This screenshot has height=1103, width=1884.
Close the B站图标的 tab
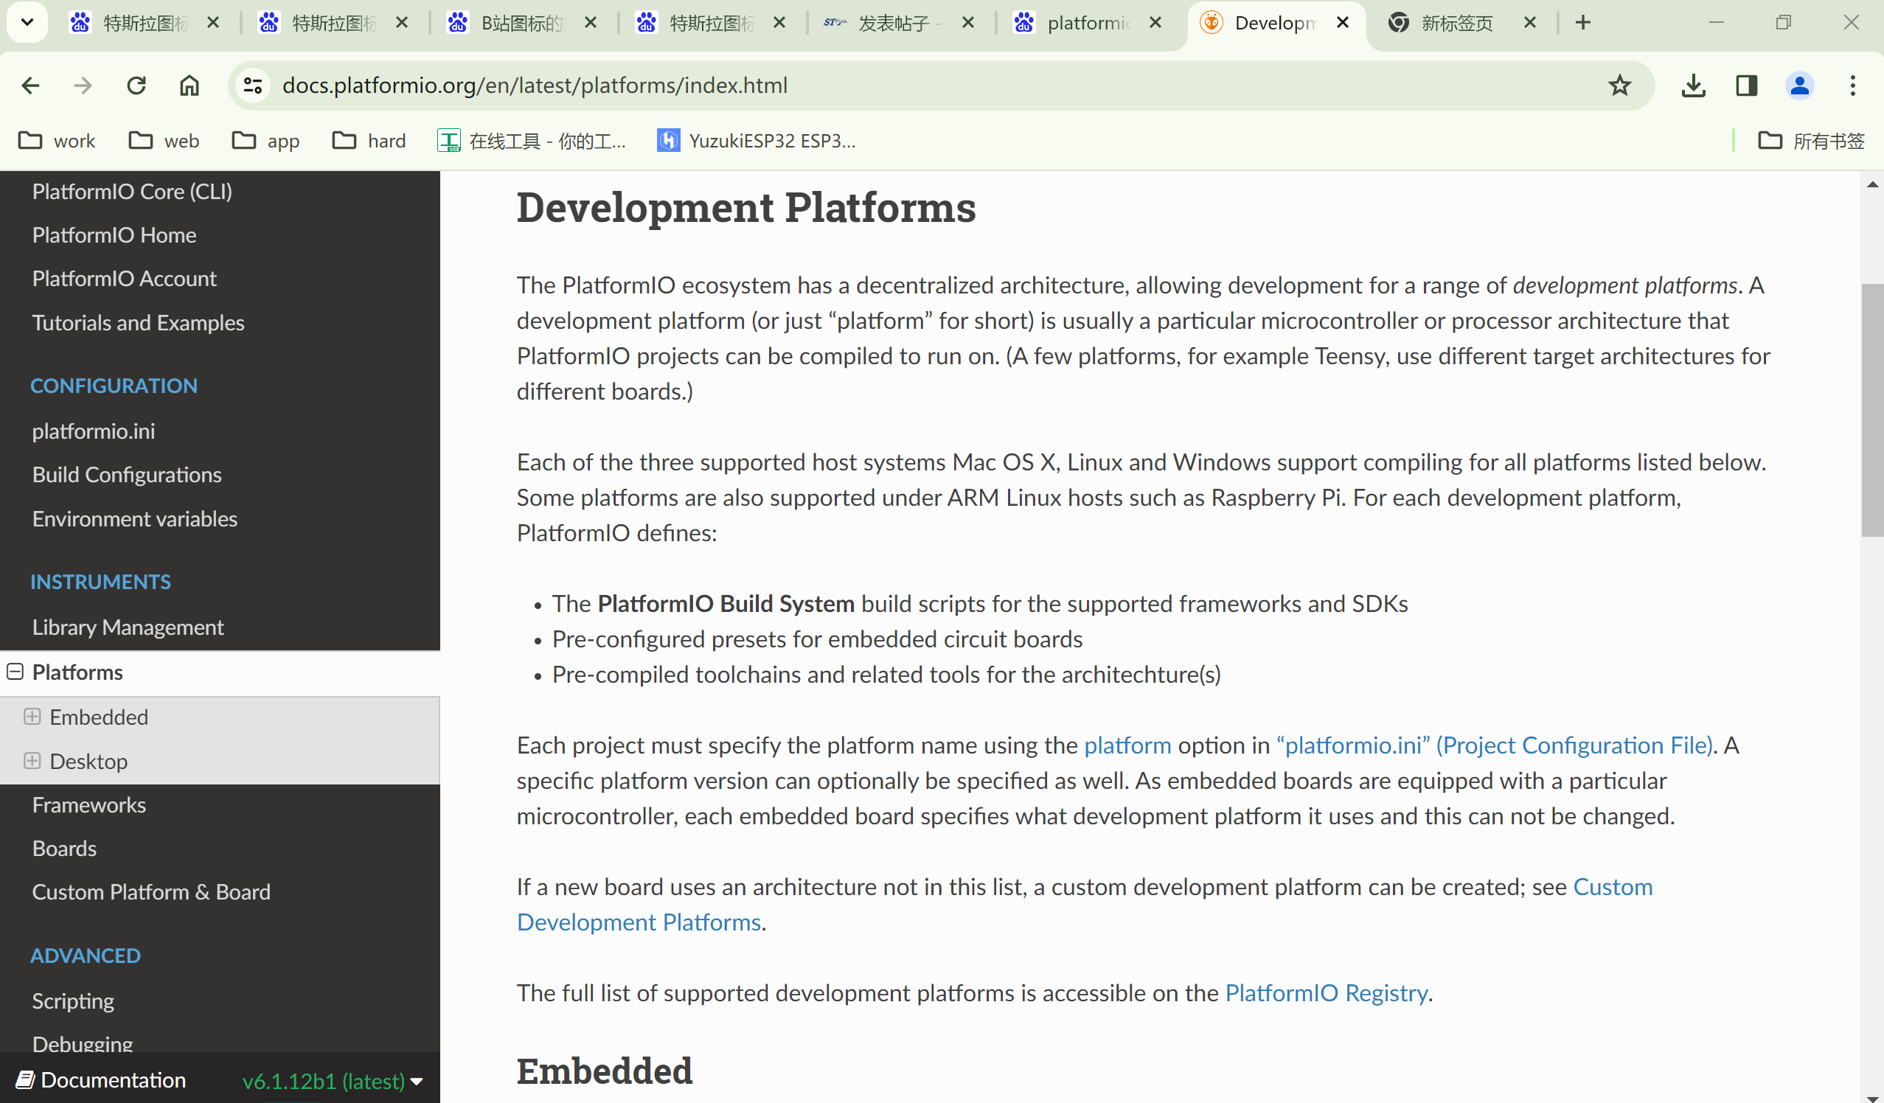pos(591,23)
